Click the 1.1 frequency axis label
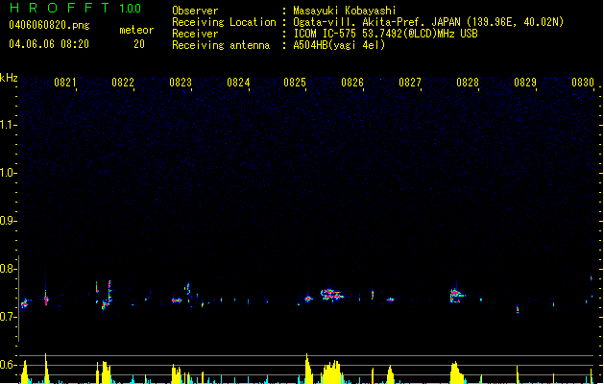 point(8,125)
